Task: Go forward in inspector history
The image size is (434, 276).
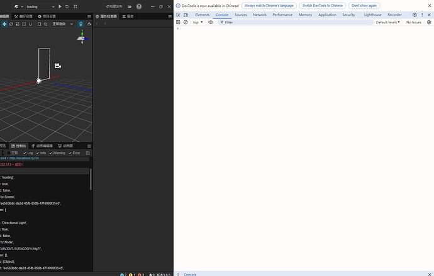Action: click(x=105, y=23)
